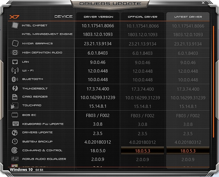Click the Aorus Audio Equalizer sliders icon
This screenshot has width=219, height=177.
(15, 159)
